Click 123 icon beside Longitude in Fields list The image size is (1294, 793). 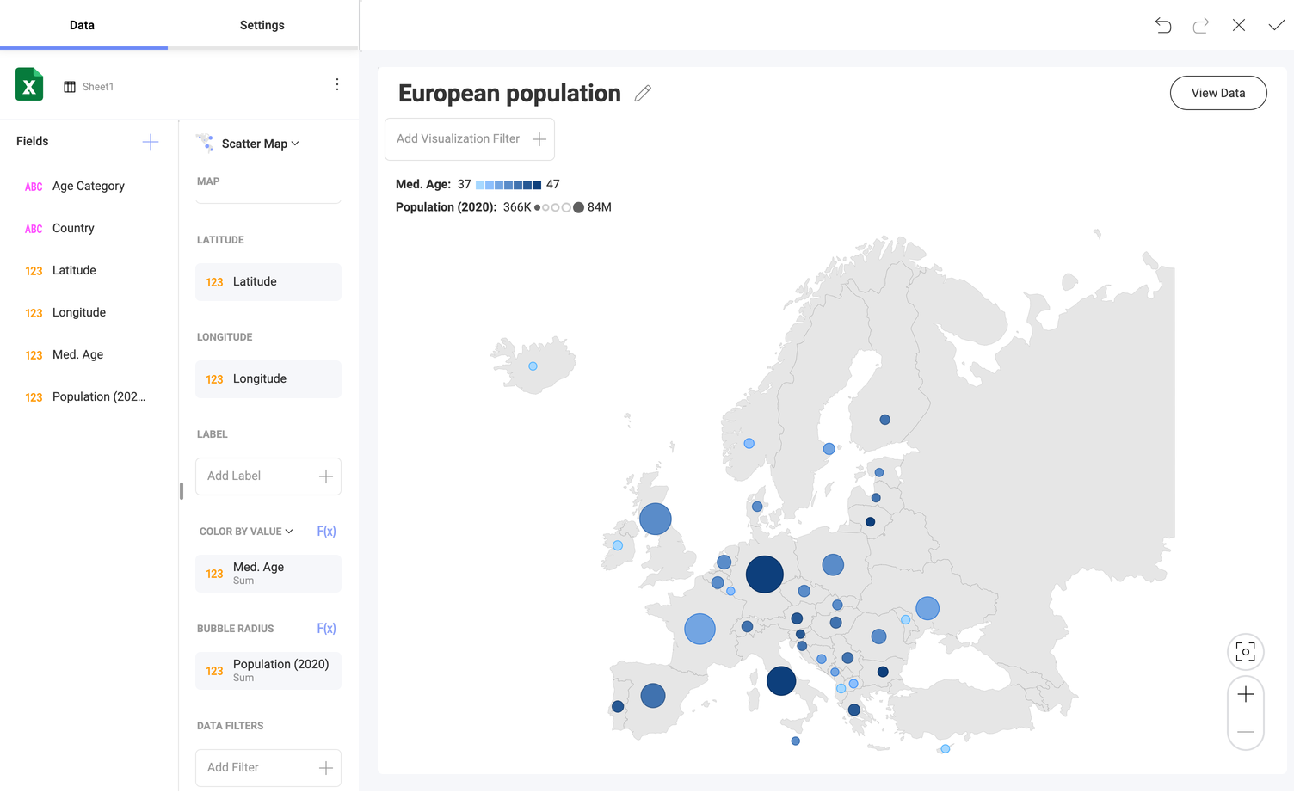coord(34,313)
